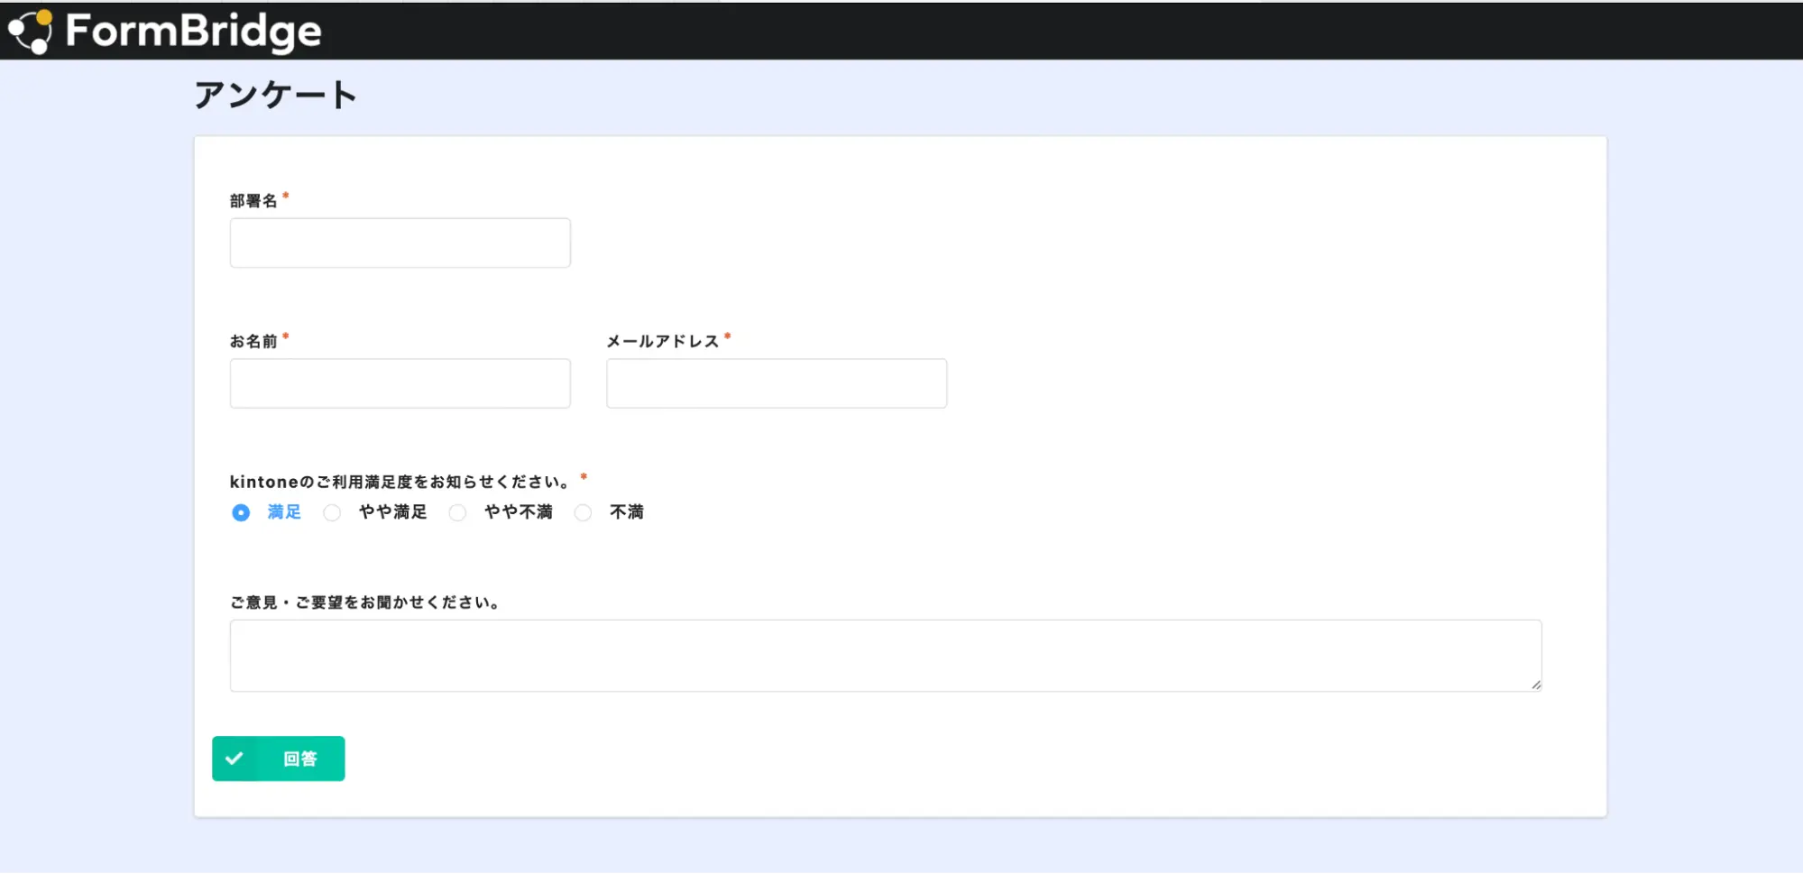Click the checkmark icon on the 回答 button
This screenshot has height=874, width=1803.
235,759
